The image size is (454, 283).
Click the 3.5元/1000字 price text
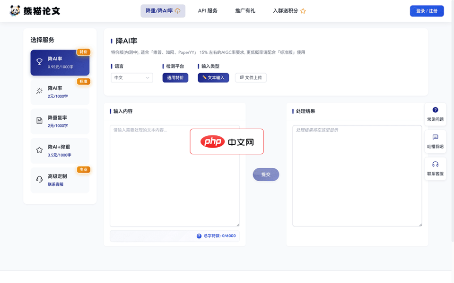click(60, 155)
